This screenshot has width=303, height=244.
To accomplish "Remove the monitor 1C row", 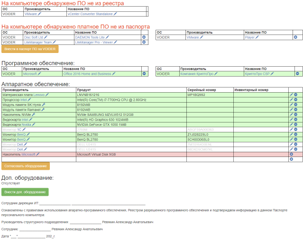I will [x=296, y=130].
